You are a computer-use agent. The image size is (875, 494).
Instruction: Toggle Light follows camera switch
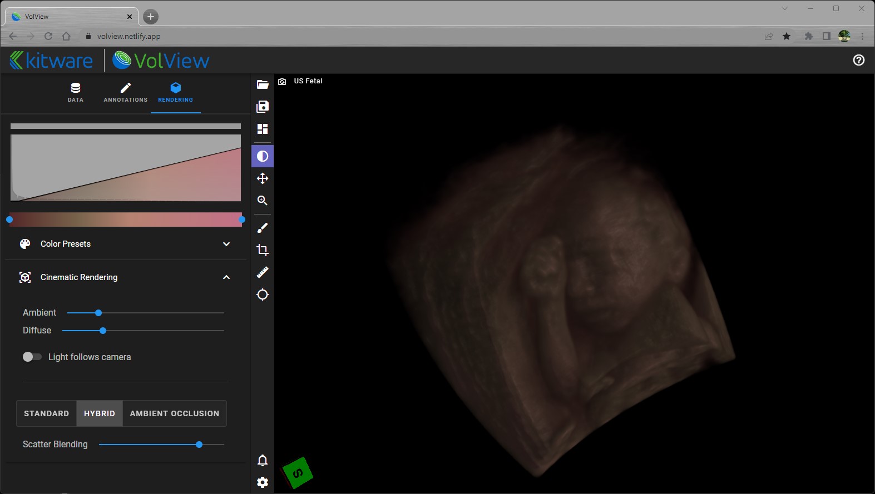click(32, 357)
